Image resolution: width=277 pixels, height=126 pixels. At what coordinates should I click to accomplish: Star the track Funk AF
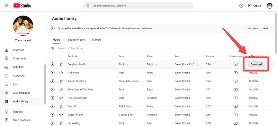pyautogui.click(x=61, y=106)
